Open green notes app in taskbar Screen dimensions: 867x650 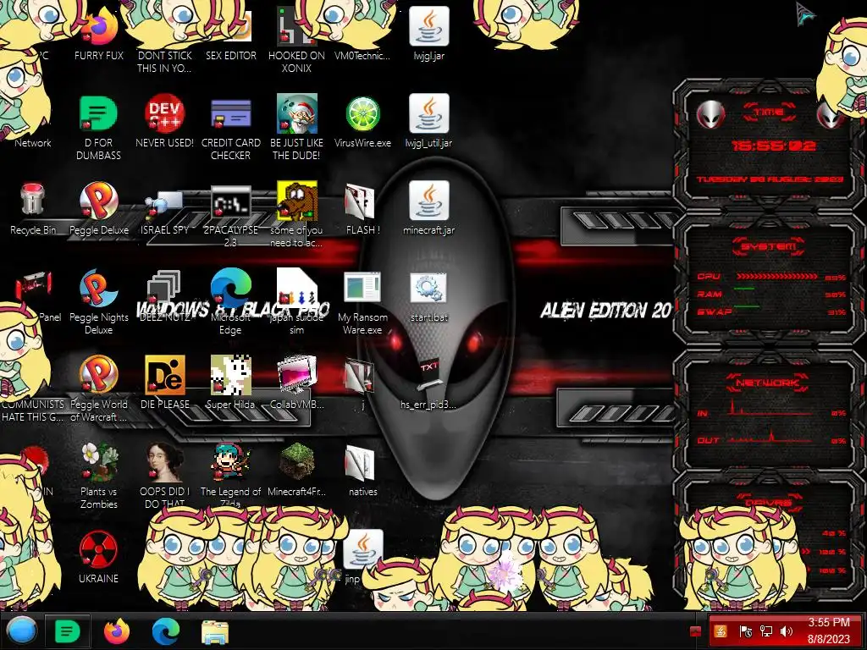tap(67, 631)
